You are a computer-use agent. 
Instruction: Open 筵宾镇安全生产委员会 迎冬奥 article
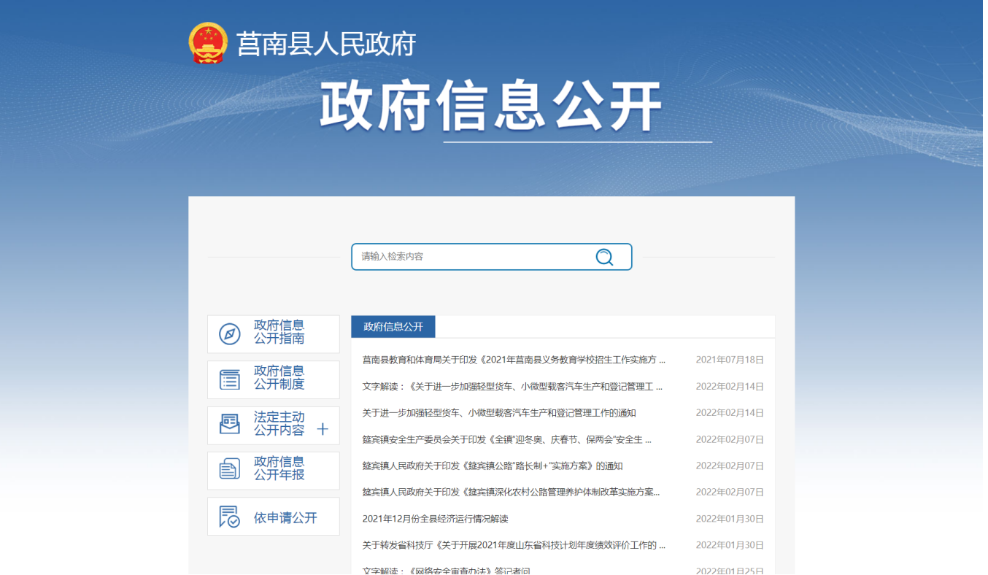point(507,439)
